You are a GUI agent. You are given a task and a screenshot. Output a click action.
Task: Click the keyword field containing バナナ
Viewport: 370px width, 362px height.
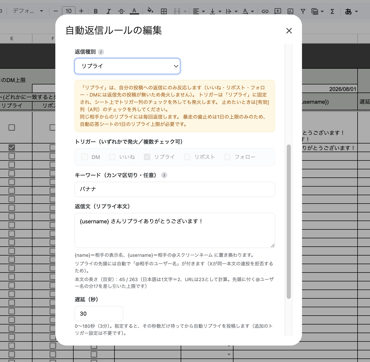pos(175,189)
